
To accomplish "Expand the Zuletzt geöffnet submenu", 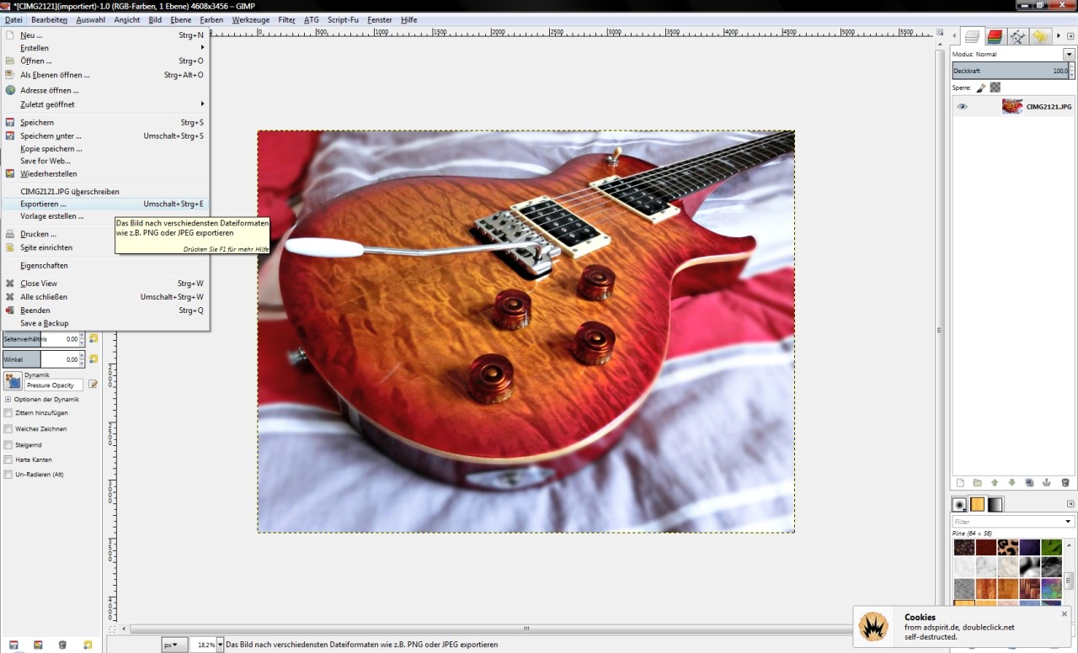I will [105, 104].
